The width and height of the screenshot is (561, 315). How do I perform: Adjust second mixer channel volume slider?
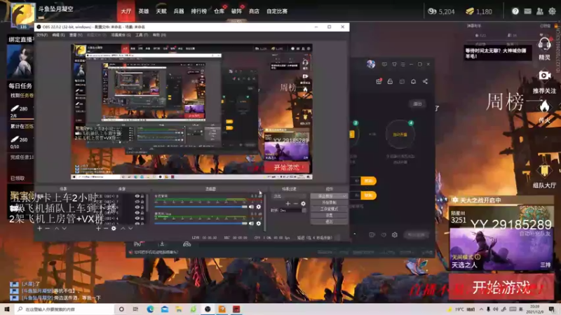pos(201,223)
